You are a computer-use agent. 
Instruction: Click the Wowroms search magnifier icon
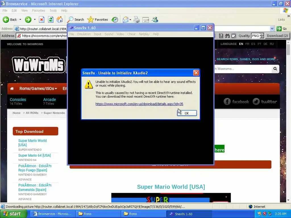275,69
